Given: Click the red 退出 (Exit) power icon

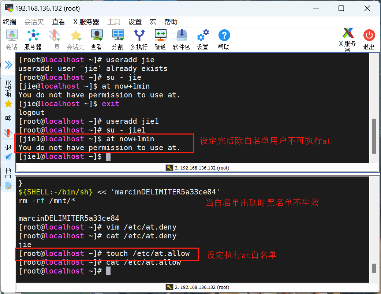Looking at the screenshot, I should [369, 40].
